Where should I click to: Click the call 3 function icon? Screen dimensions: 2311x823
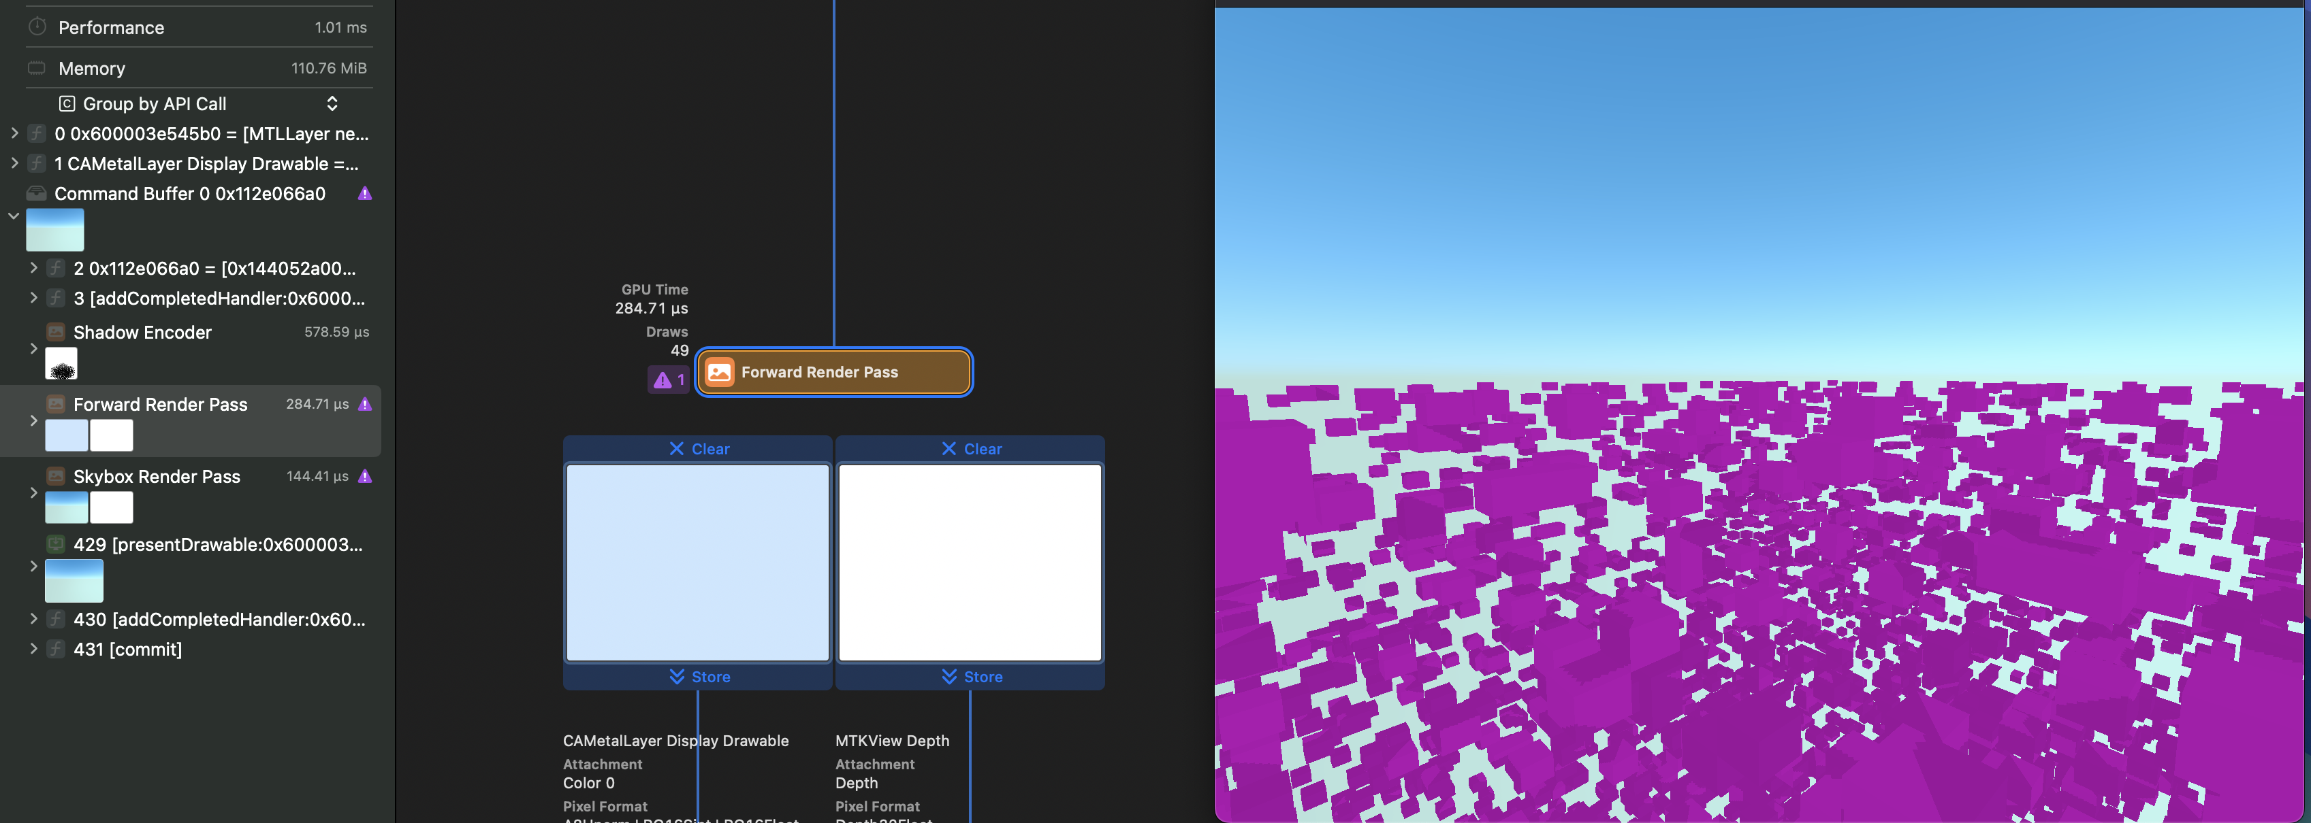pos(56,298)
